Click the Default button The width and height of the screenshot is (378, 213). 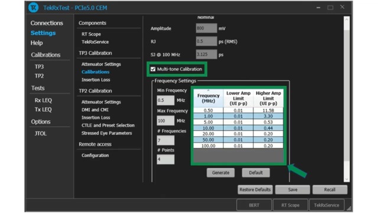pos(256,173)
